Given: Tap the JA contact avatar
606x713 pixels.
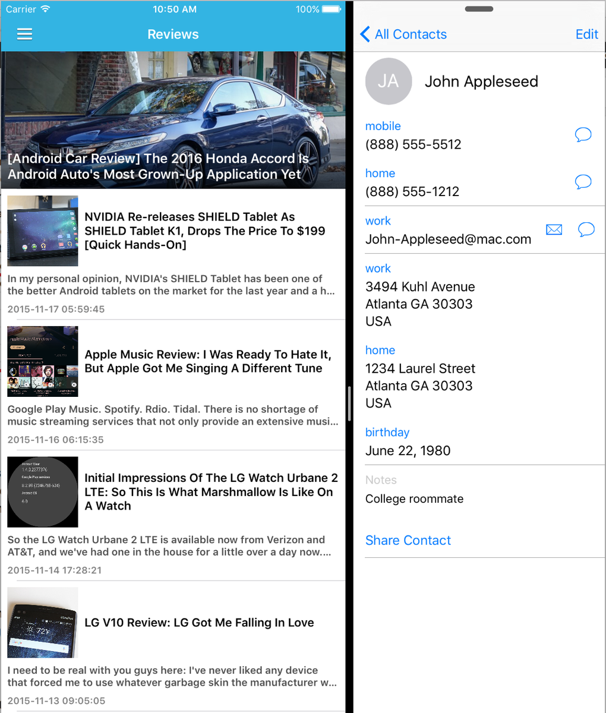Looking at the screenshot, I should pyautogui.click(x=389, y=81).
